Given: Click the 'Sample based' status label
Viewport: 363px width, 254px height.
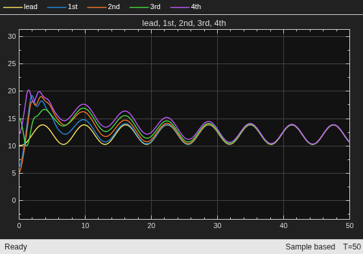Looking at the screenshot, I should tap(310, 247).
